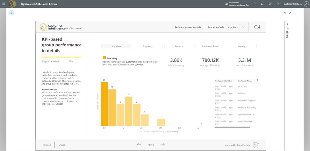This screenshot has height=151, width=310.
Task: Go to next report page arrow
Action: click(163, 145)
